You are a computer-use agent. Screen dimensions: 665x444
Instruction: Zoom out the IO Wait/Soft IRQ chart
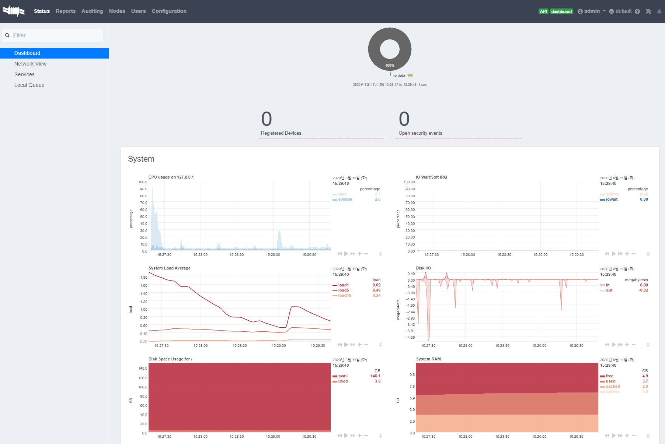[x=634, y=254]
